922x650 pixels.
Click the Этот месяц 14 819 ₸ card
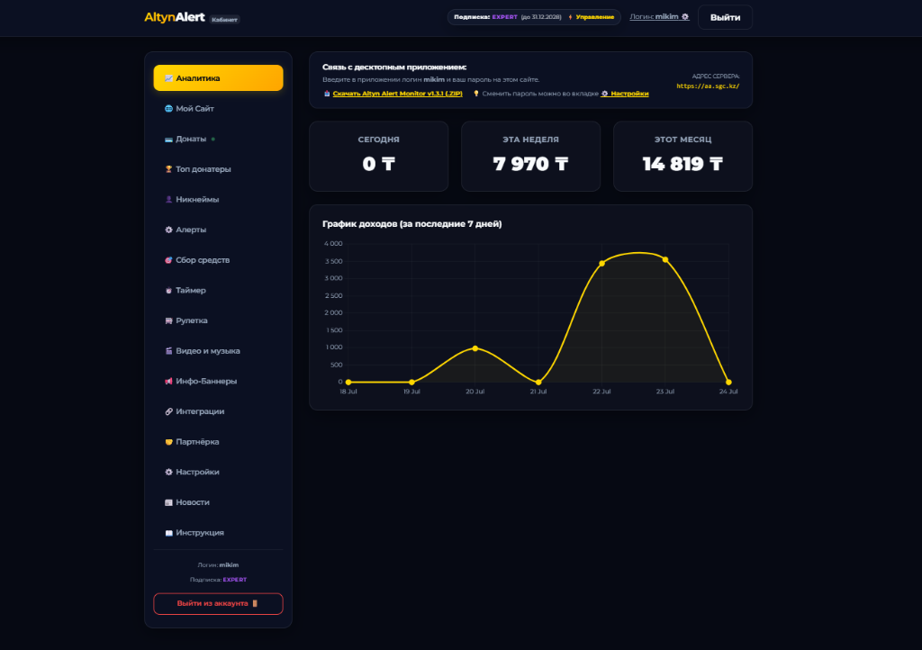(x=682, y=157)
